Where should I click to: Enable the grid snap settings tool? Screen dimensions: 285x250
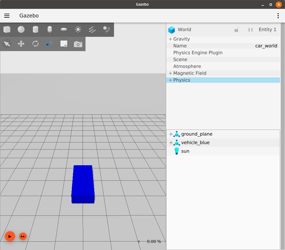pyautogui.click(x=64, y=44)
